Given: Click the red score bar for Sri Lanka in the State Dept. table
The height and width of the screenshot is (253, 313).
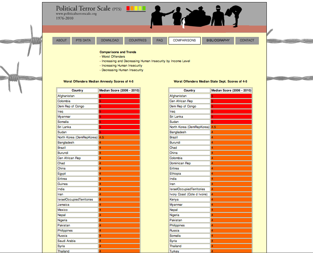Looking at the screenshot, I should point(231,117).
